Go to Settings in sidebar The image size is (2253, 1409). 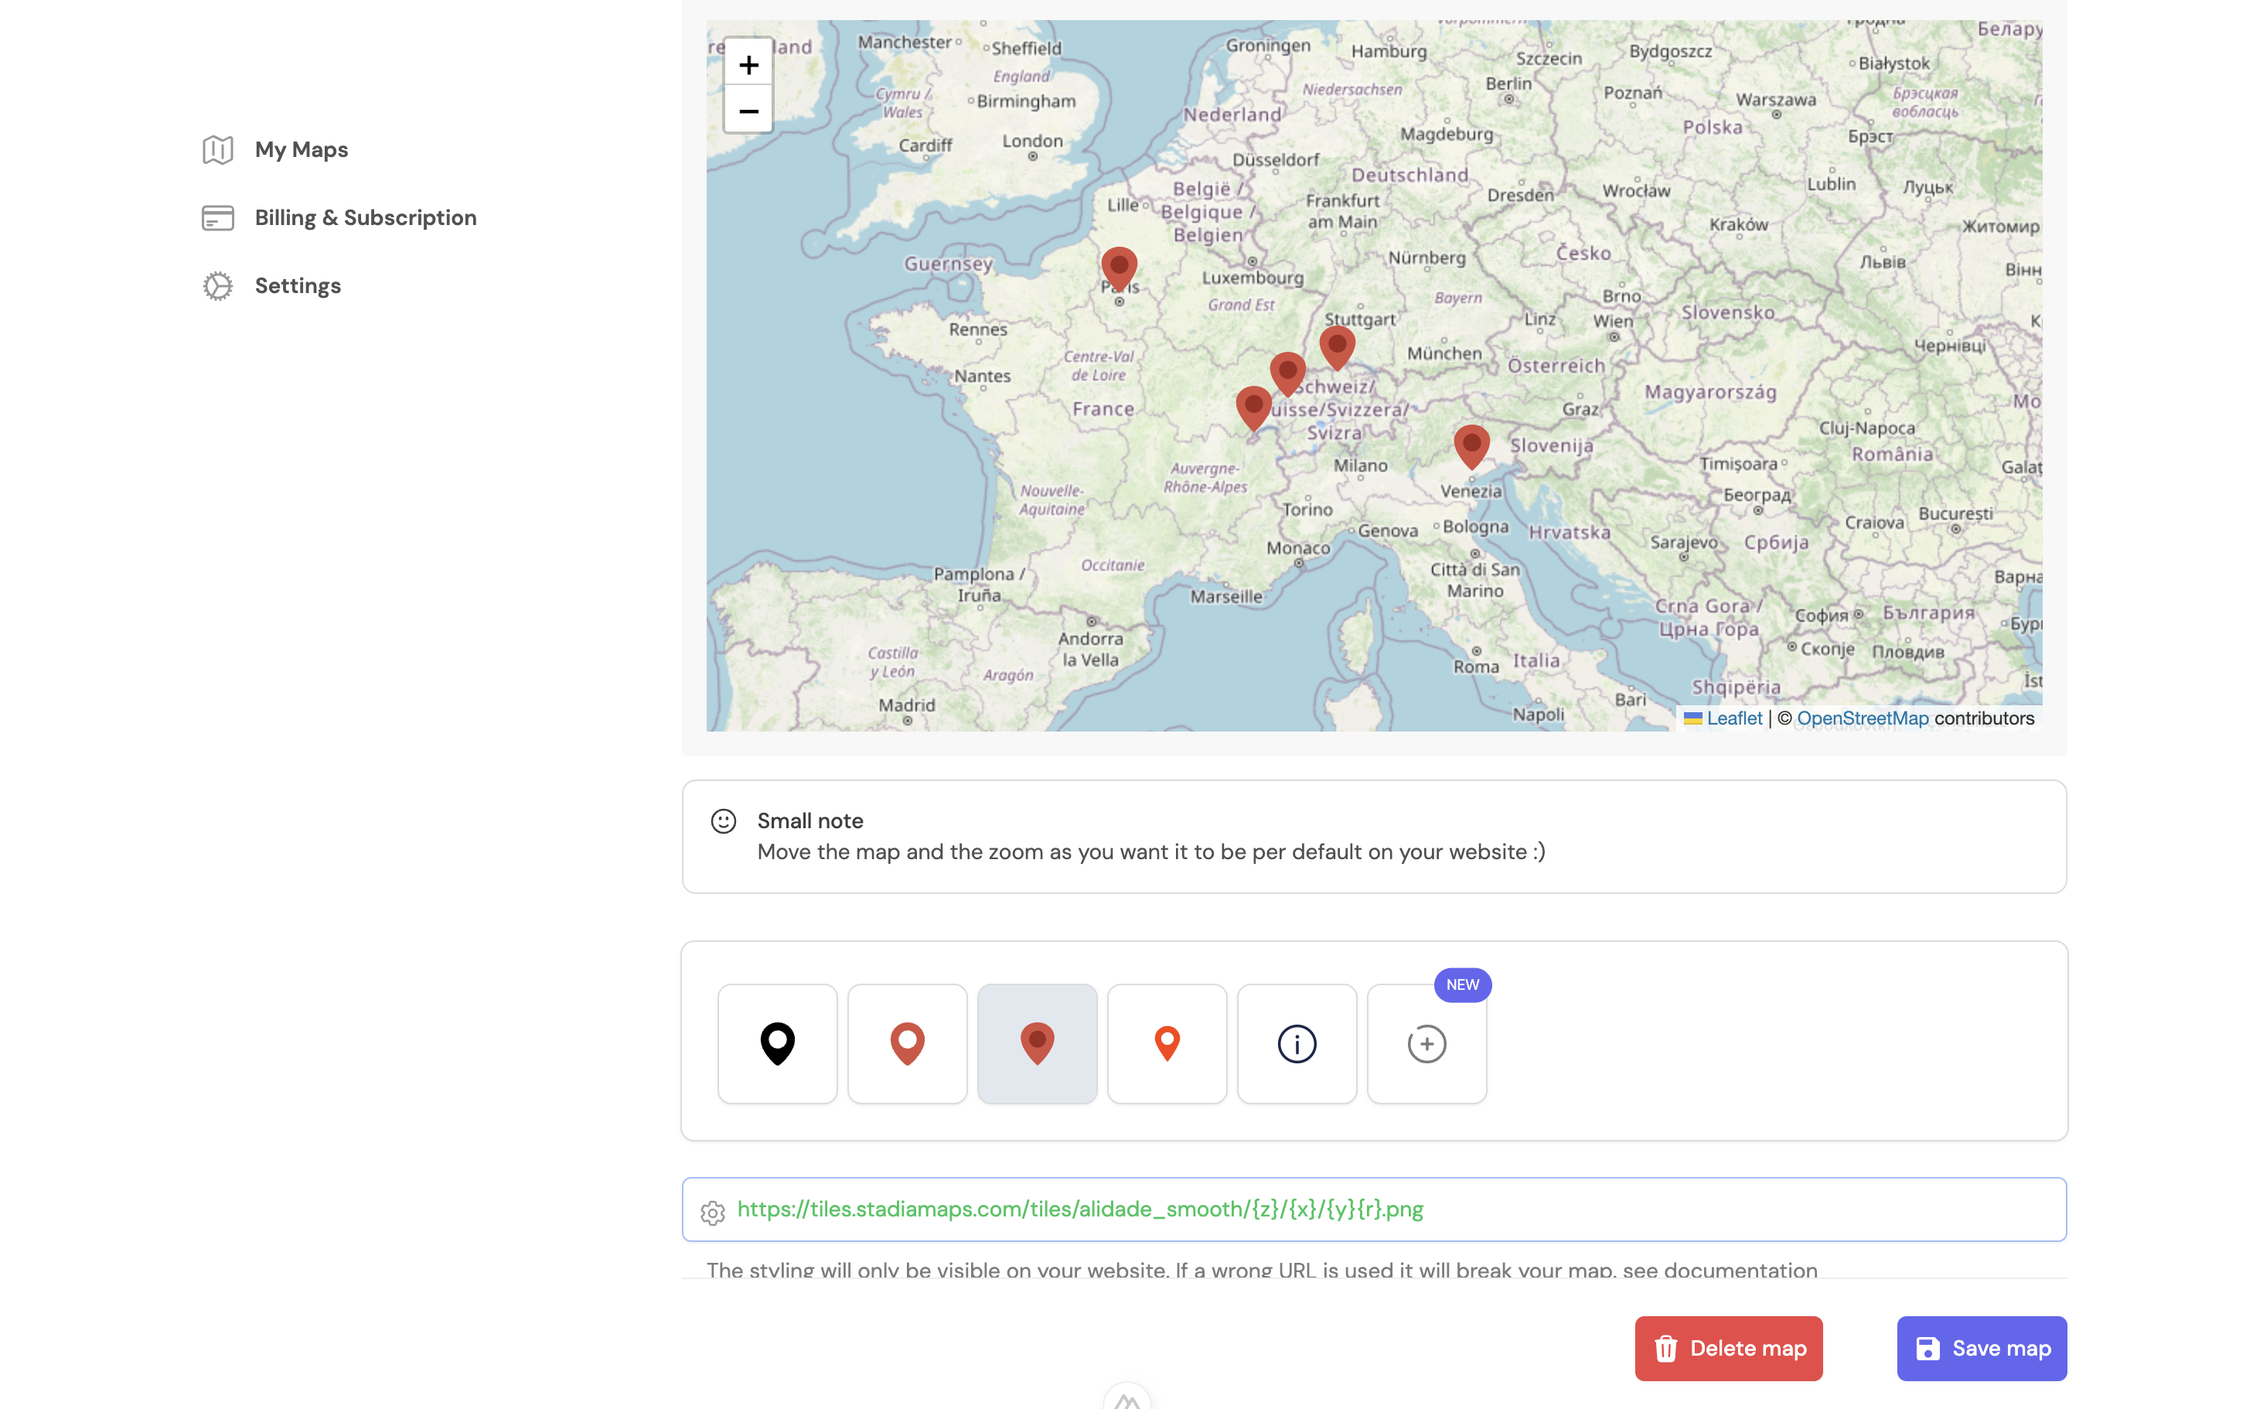(x=297, y=286)
